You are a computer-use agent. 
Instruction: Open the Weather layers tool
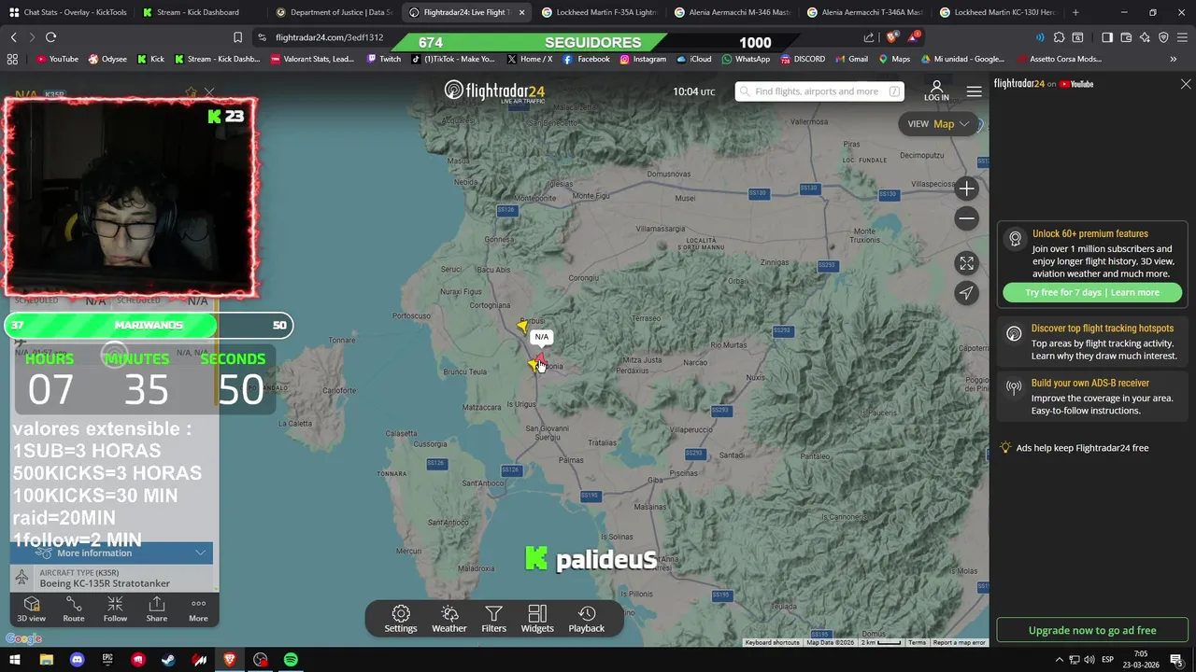point(449,619)
